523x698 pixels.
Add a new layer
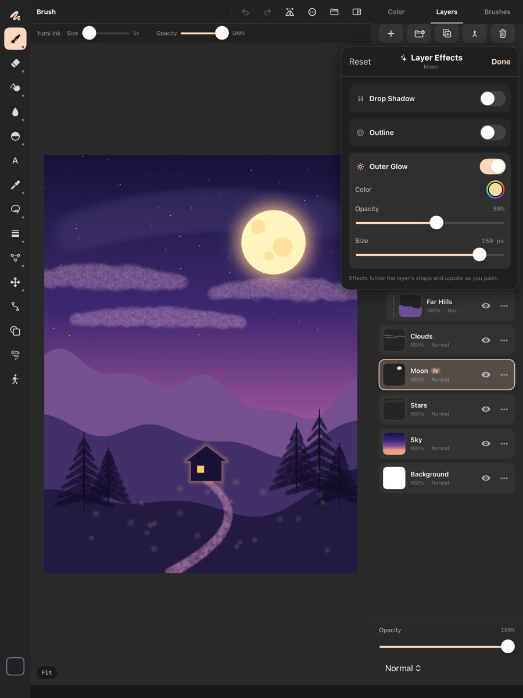391,34
